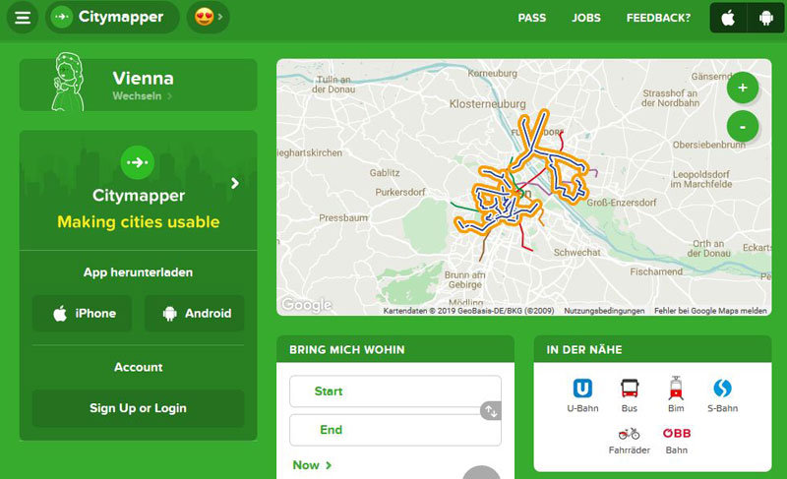This screenshot has width=787, height=479.
Task: Click the Start location field
Action: 395,391
